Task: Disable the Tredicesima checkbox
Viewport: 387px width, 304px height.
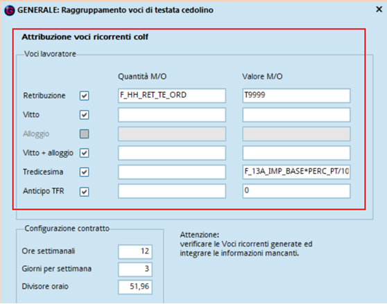Action: 84,172
